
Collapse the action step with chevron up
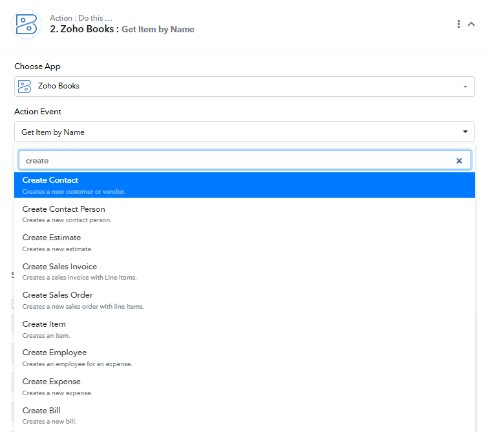click(x=471, y=24)
